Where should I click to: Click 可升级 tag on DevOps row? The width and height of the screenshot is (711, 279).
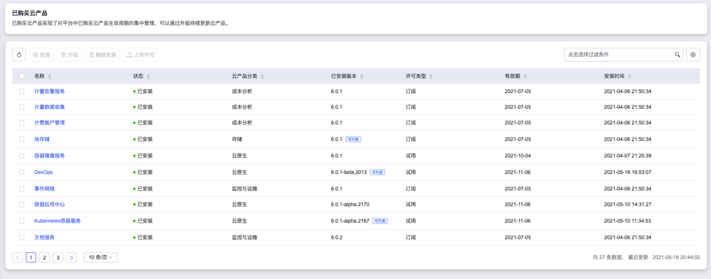(377, 173)
